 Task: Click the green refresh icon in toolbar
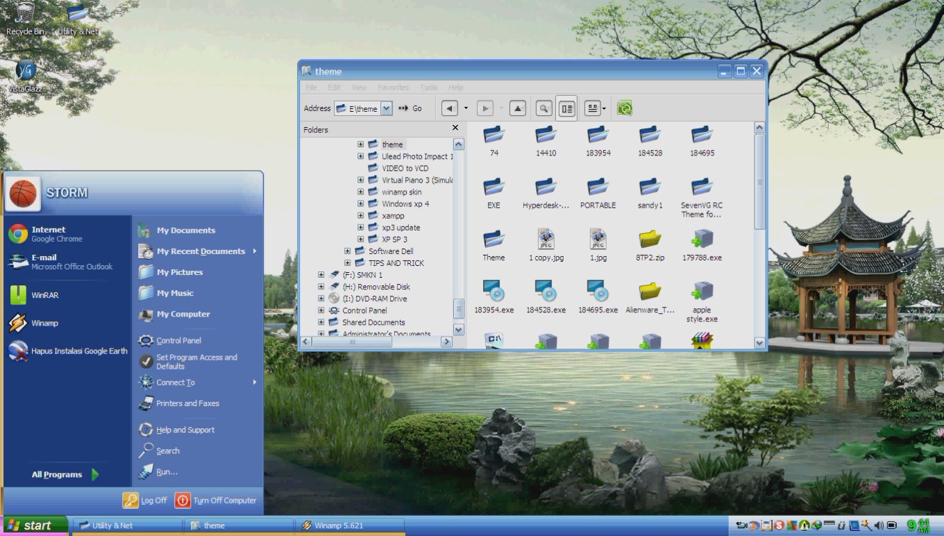(625, 108)
